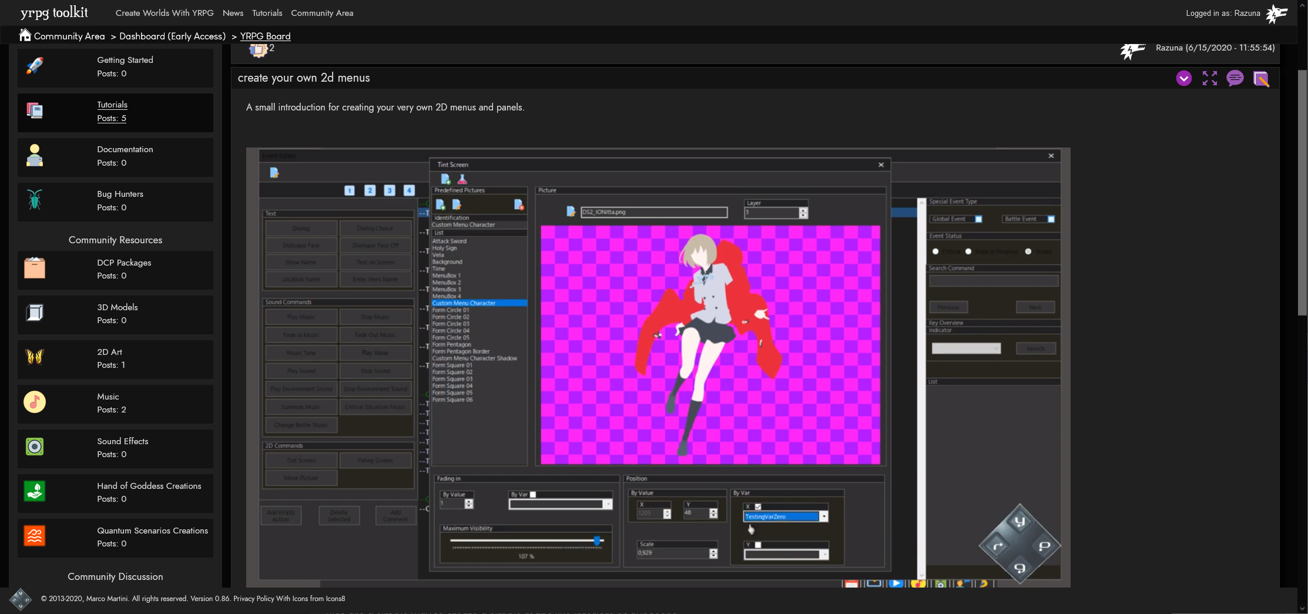
Task: Click the edit post pencil icon
Action: tap(1261, 79)
